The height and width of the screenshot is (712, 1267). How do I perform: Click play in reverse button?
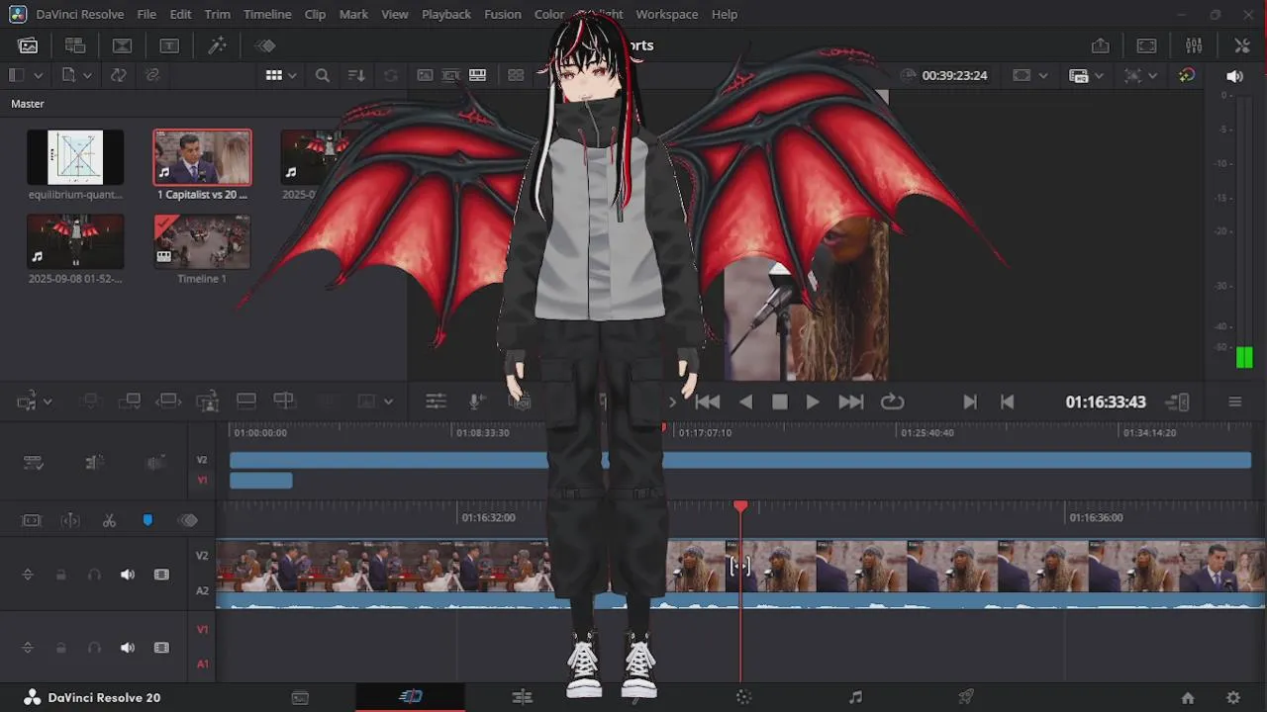pyautogui.click(x=746, y=401)
